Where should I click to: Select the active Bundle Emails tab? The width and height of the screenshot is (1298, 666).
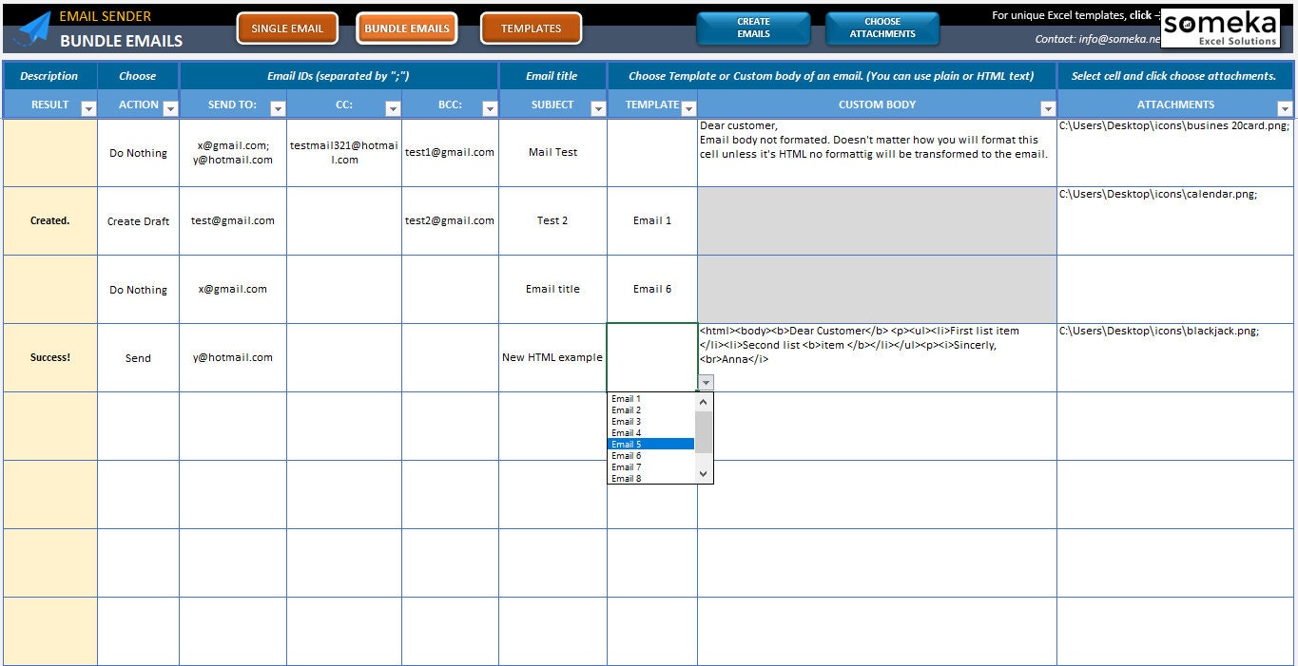pos(406,28)
